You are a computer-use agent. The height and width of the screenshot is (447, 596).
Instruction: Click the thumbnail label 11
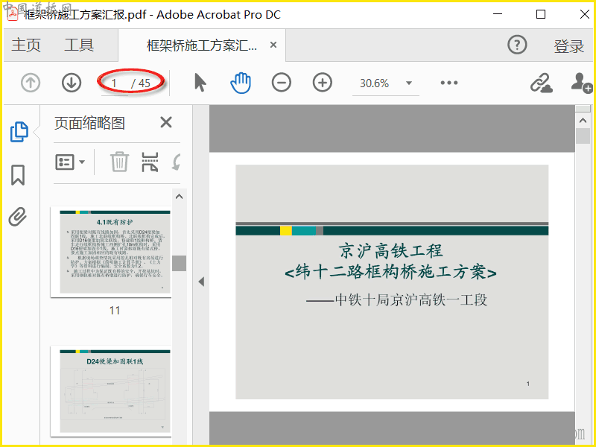pos(115,311)
